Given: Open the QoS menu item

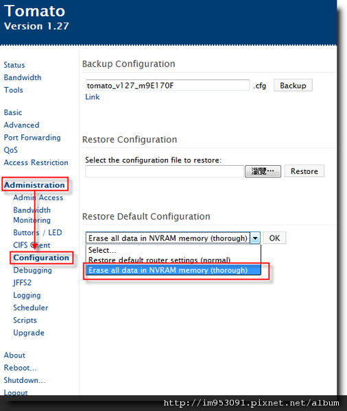Looking at the screenshot, I should 11,150.
